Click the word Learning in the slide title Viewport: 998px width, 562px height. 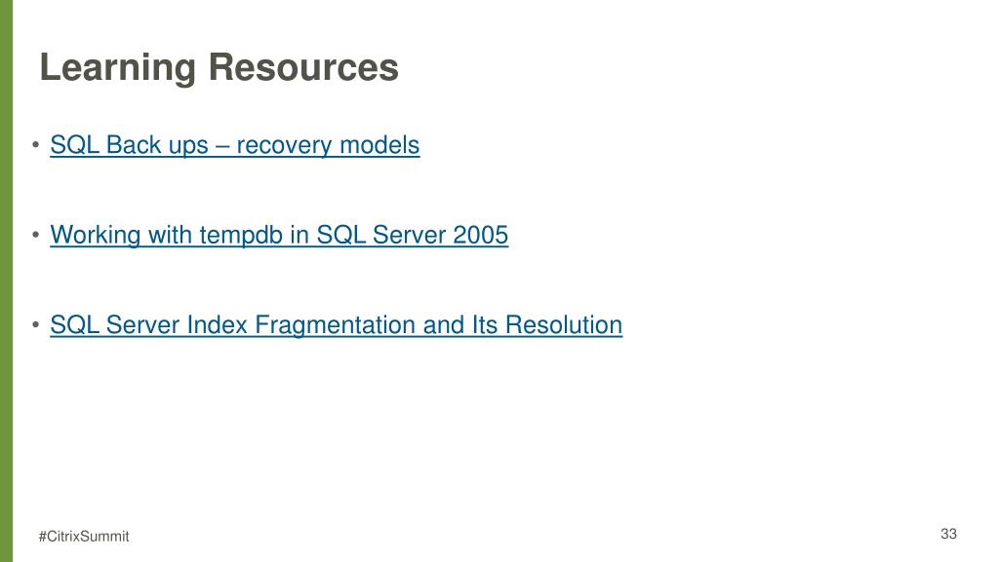tap(118, 68)
